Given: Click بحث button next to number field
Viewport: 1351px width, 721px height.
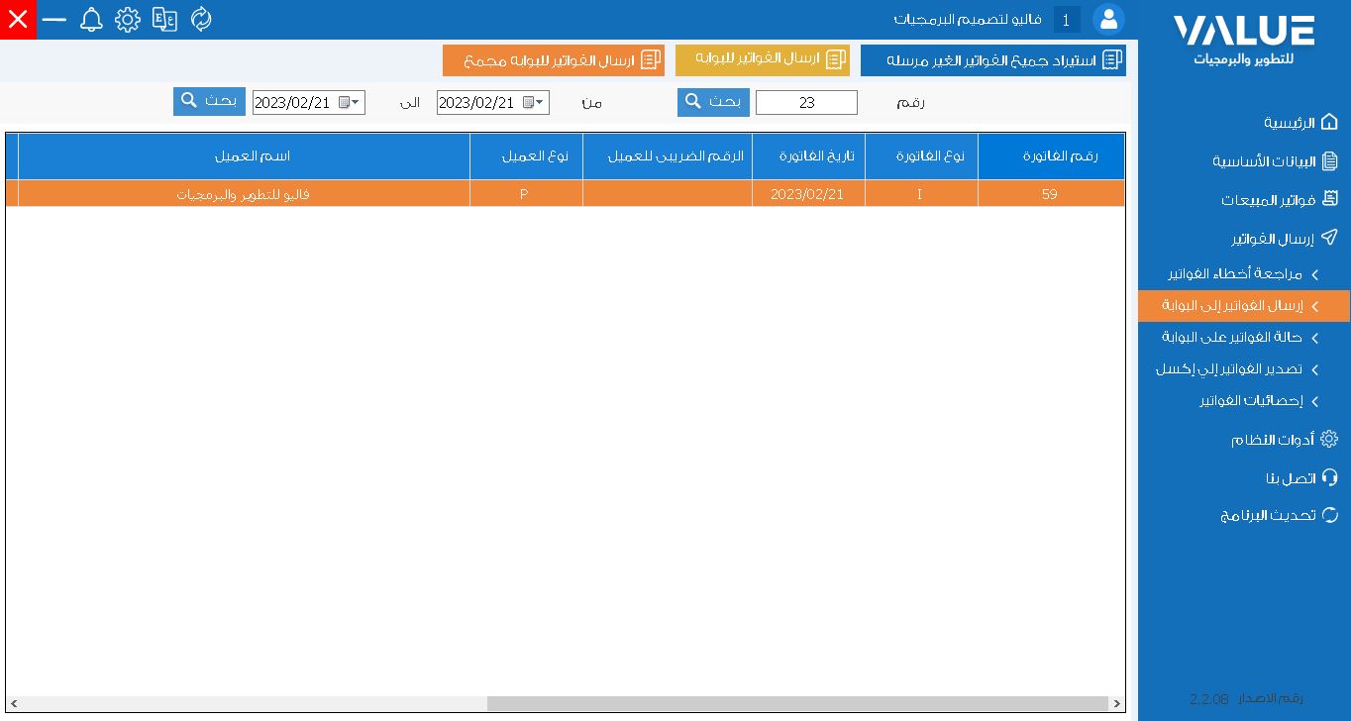Looking at the screenshot, I should click(x=713, y=102).
